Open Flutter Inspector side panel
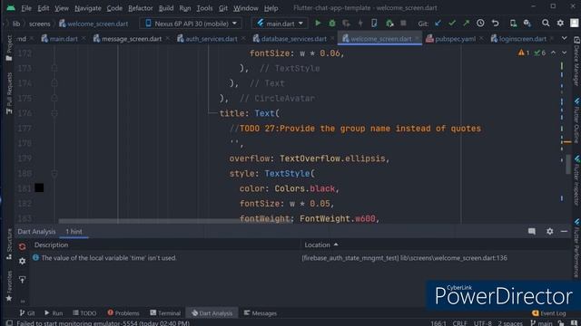The image size is (581, 326). 576,180
